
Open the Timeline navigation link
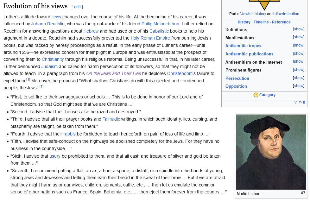point(261,22)
